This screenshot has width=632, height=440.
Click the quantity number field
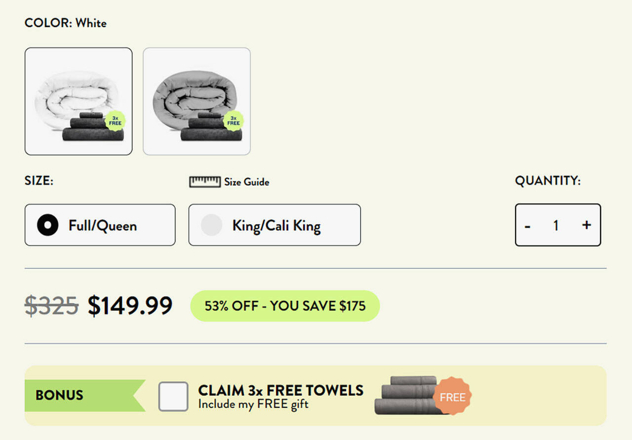pos(556,225)
